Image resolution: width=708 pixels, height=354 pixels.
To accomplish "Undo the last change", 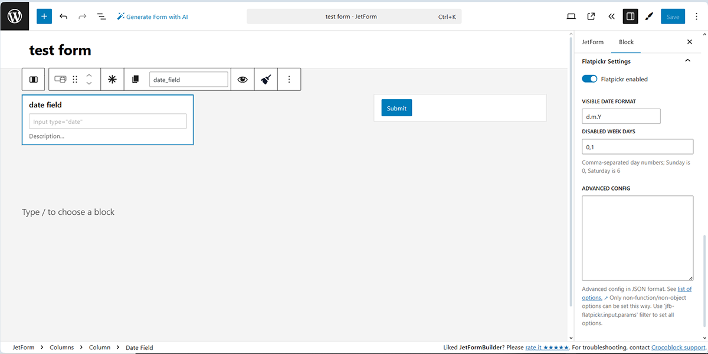I will pos(64,17).
